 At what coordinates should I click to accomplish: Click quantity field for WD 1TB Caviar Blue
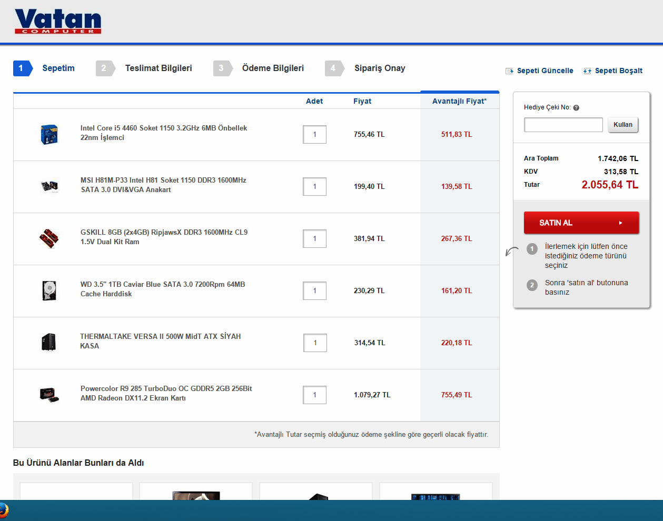click(x=315, y=290)
